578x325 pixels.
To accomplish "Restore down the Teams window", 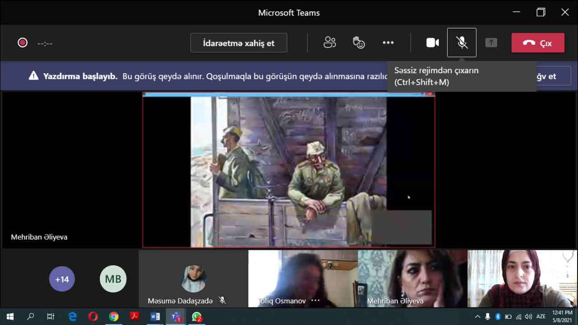I will pos(541,12).
